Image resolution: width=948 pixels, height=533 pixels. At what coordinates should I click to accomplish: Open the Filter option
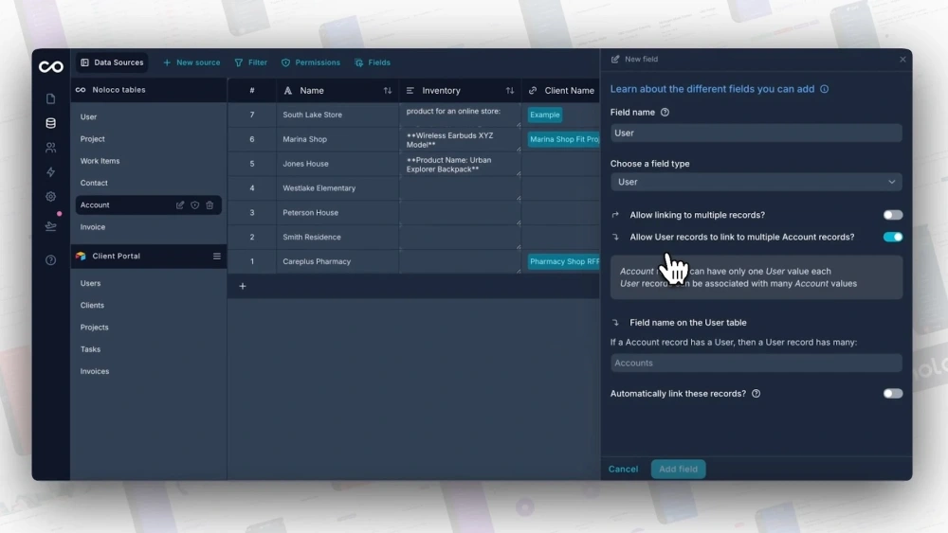(x=251, y=62)
